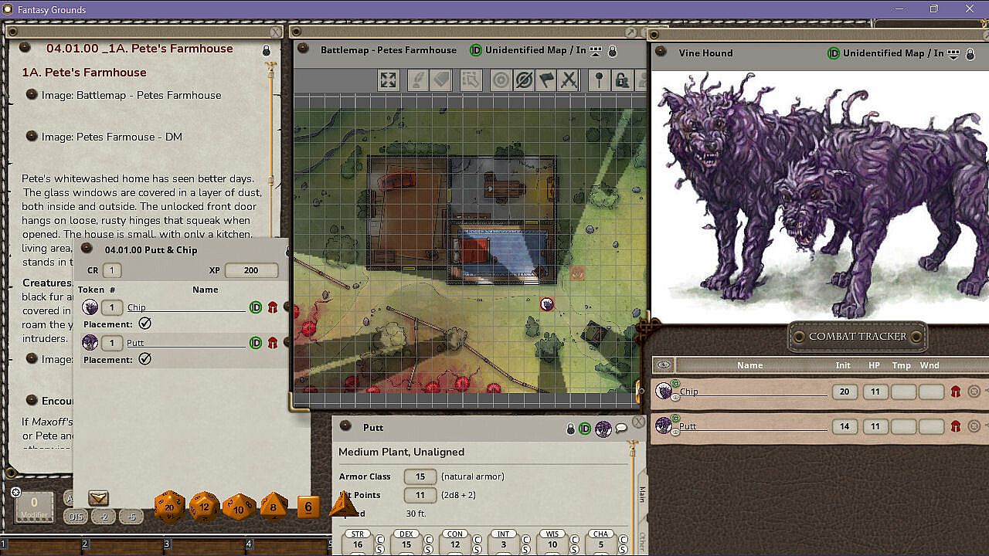
Task: Apply the -5 modifier button
Action: pyautogui.click(x=132, y=517)
